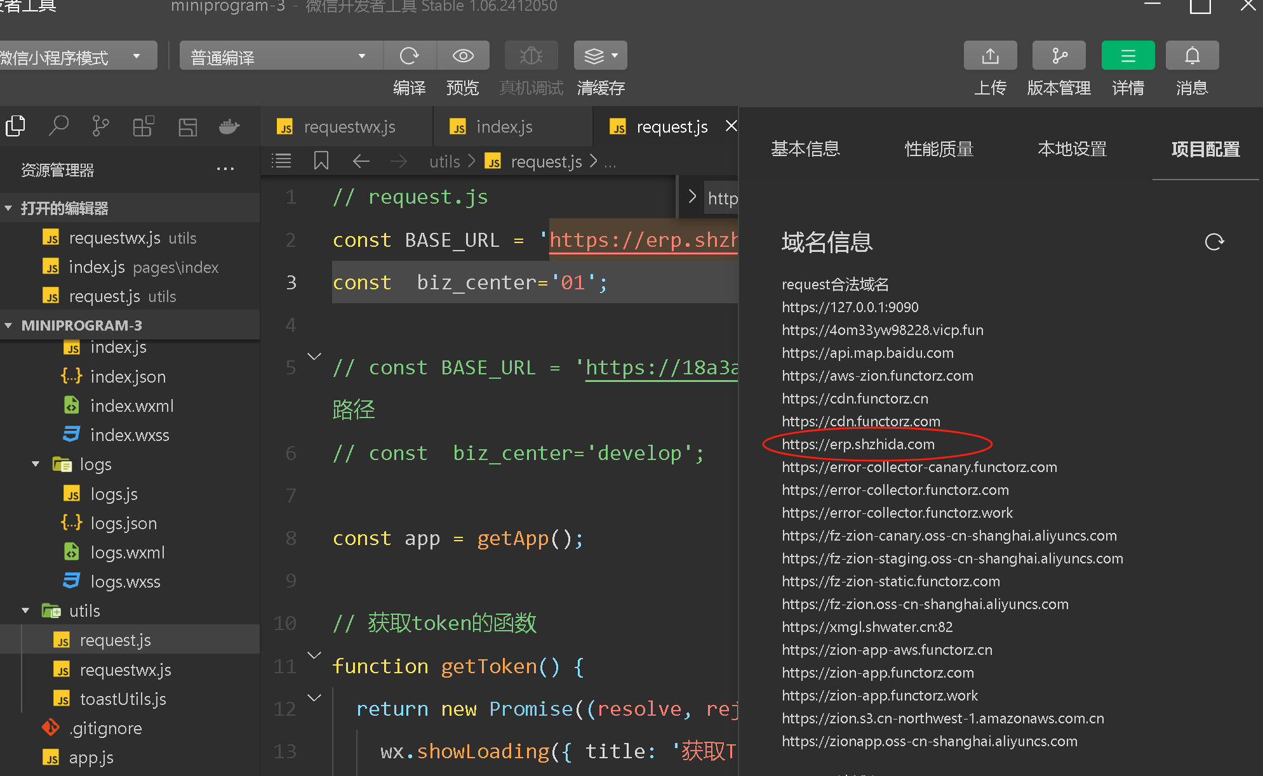Open the messages bell icon
This screenshot has width=1263, height=776.
(x=1192, y=56)
